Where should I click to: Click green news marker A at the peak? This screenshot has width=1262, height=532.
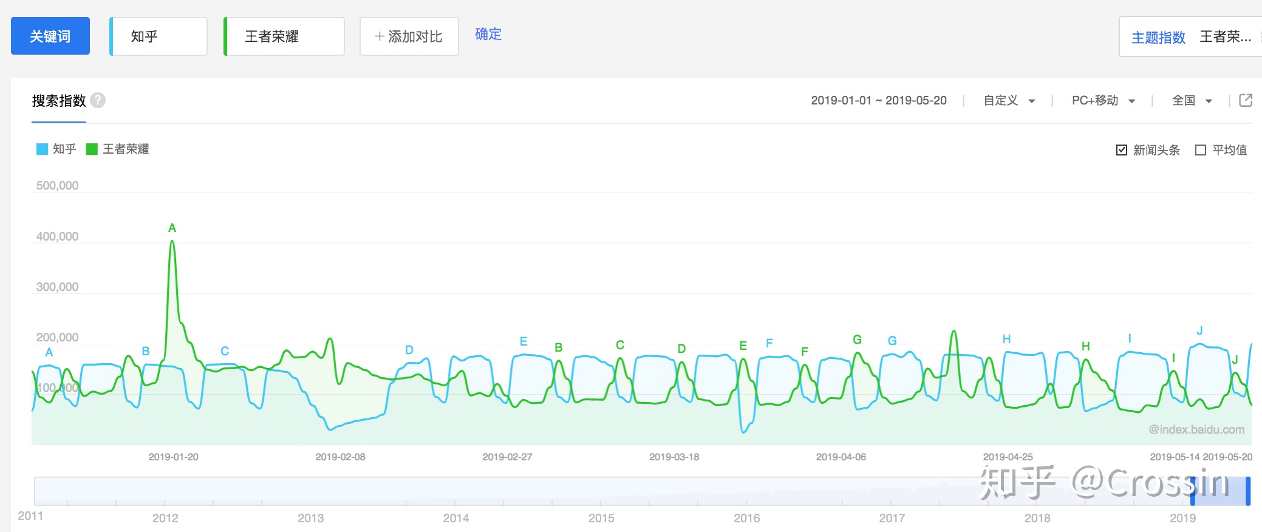(x=172, y=228)
